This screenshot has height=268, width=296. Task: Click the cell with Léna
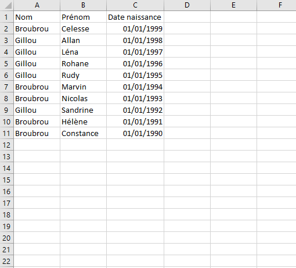(x=83, y=52)
